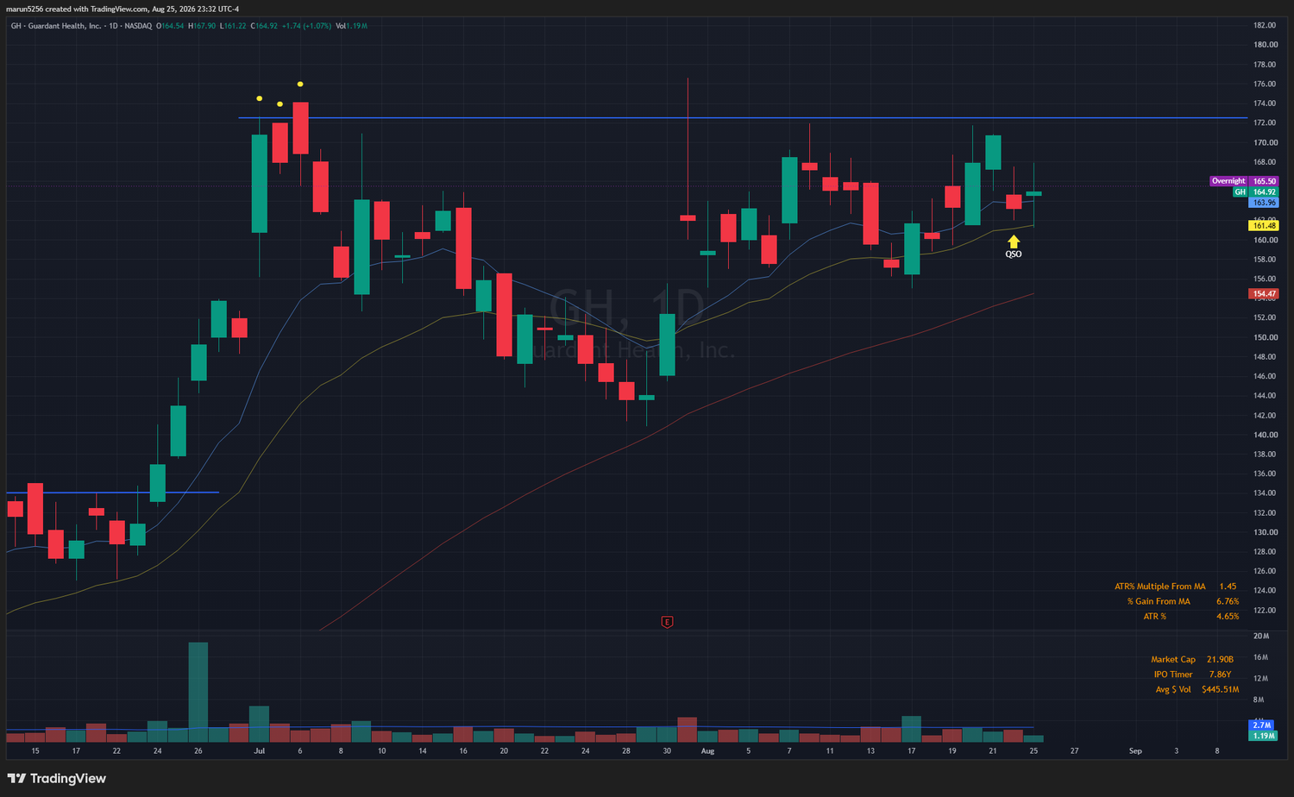Viewport: 1294px width, 797px height.
Task: Click the "172.00" label on the price axis
Action: tap(1265, 123)
